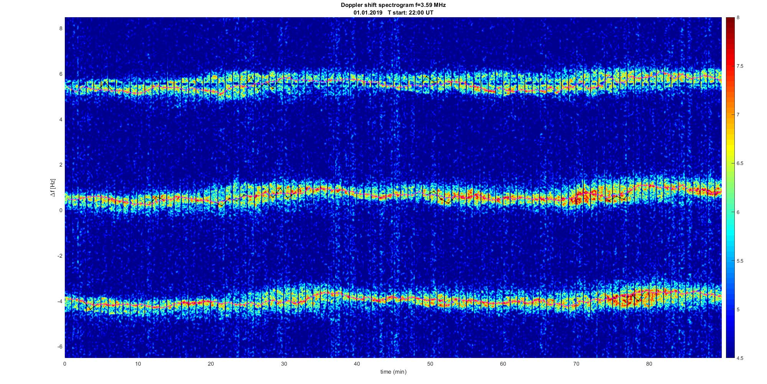767x384 pixels.
Task: Click time-axis tick label "70"
Action: (x=576, y=364)
